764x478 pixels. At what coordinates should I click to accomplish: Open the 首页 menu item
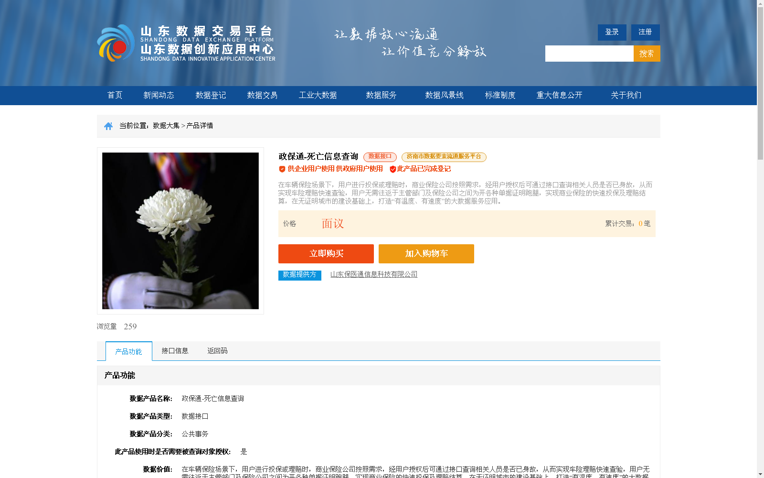(x=115, y=96)
